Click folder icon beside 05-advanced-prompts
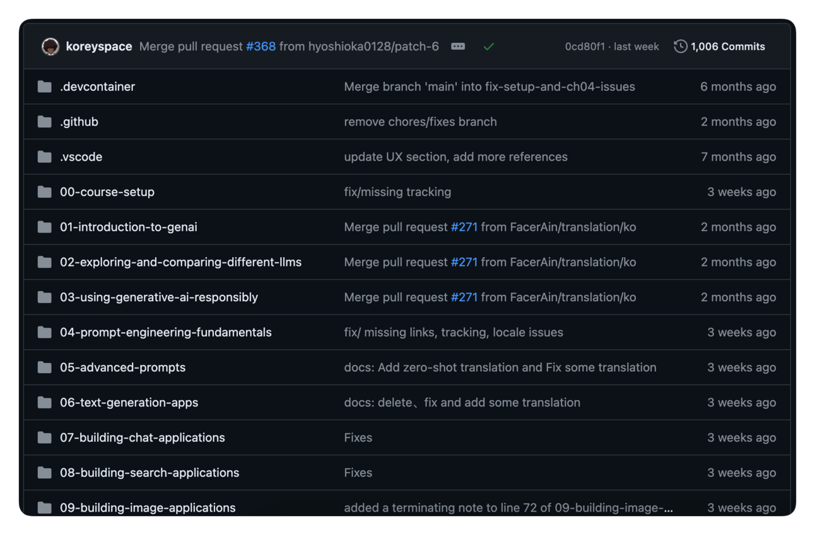Viewport: 815px width, 535px height. [x=44, y=367]
